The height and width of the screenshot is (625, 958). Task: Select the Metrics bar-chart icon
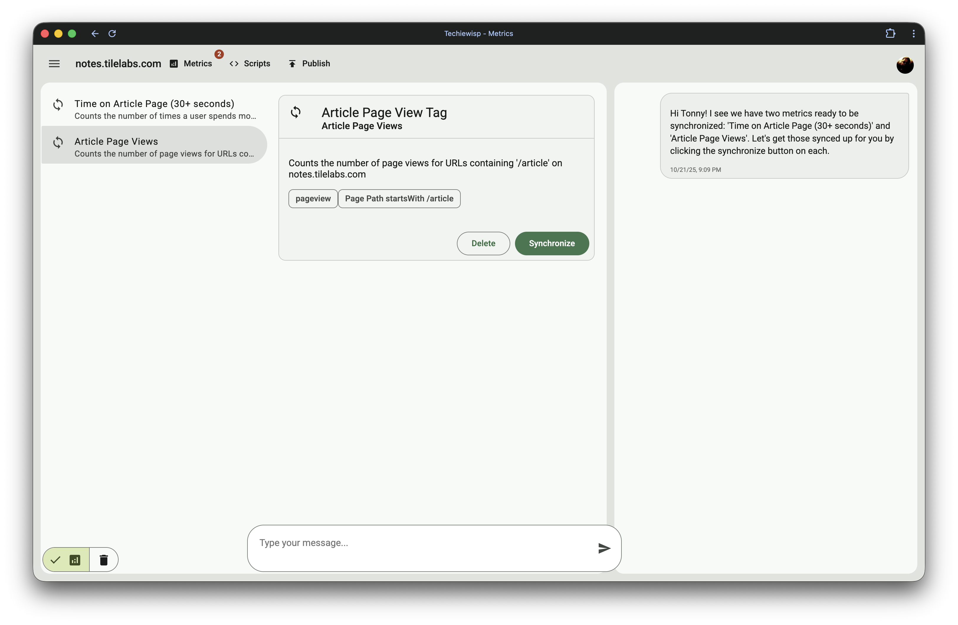point(173,64)
